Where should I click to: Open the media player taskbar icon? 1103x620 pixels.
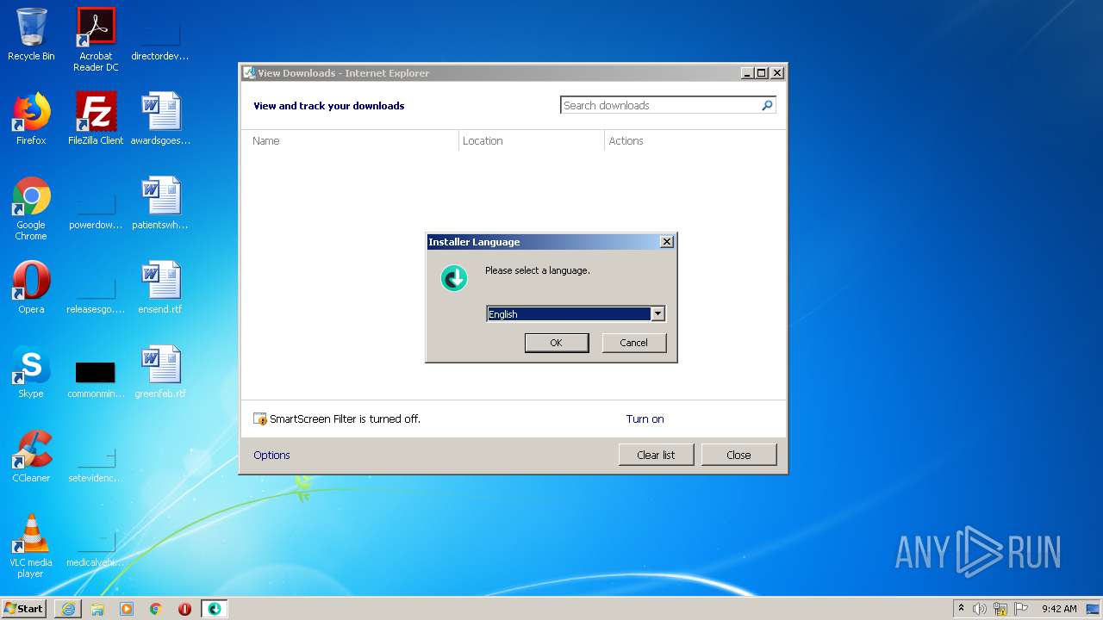pyautogui.click(x=127, y=609)
